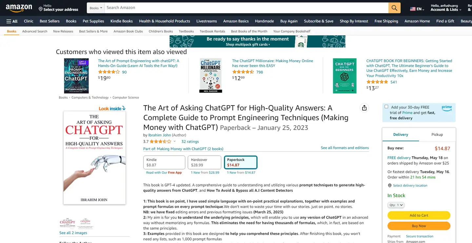472x243 pixels.
Task: Open Books search category dropdown
Action: [96, 8]
